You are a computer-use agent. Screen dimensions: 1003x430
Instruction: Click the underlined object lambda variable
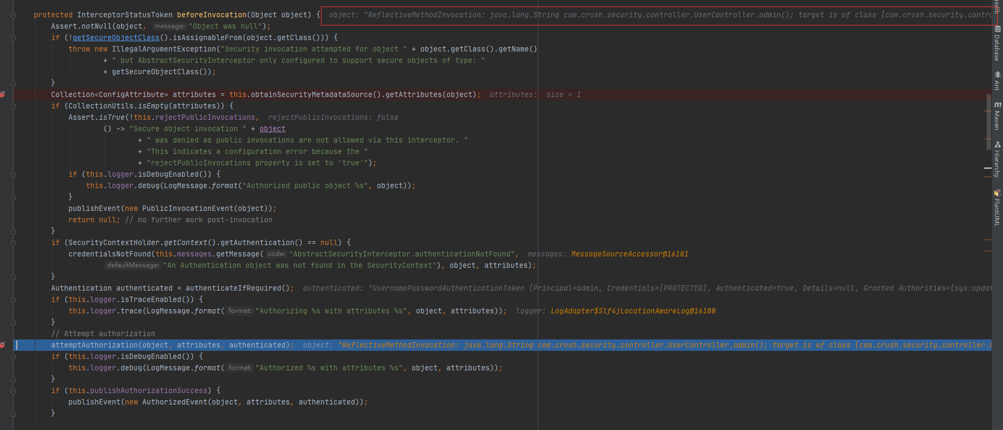(273, 129)
